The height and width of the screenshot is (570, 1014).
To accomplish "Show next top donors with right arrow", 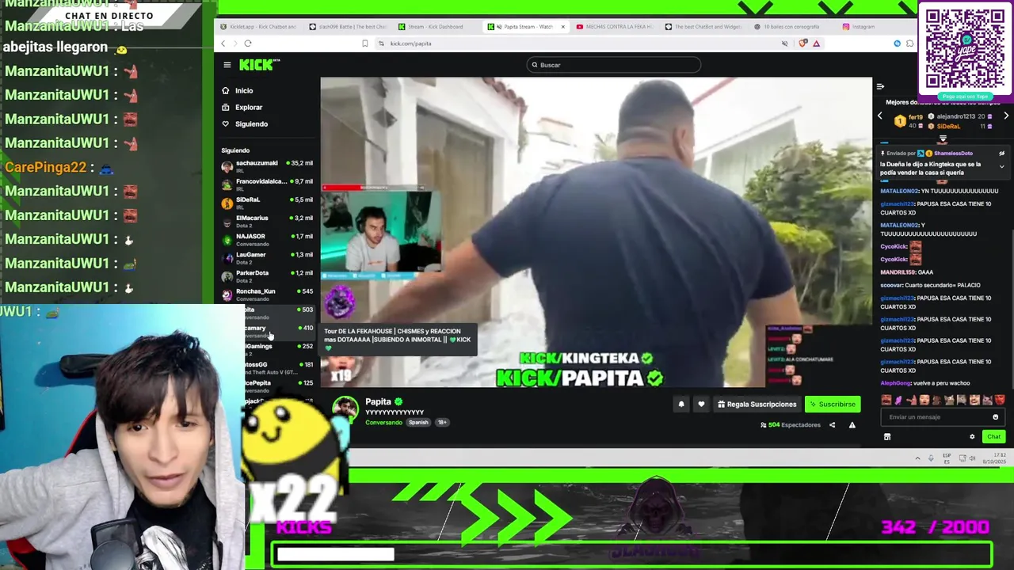I will pyautogui.click(x=1006, y=116).
